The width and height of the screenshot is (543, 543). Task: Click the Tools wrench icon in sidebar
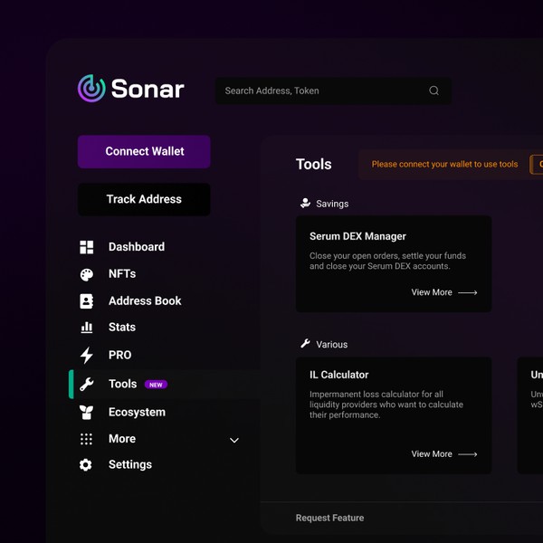coord(87,385)
